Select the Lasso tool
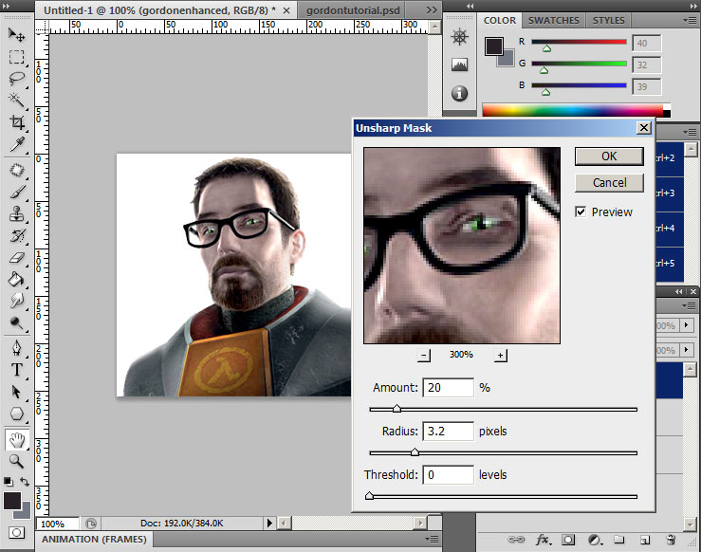The image size is (701, 552). tap(16, 79)
